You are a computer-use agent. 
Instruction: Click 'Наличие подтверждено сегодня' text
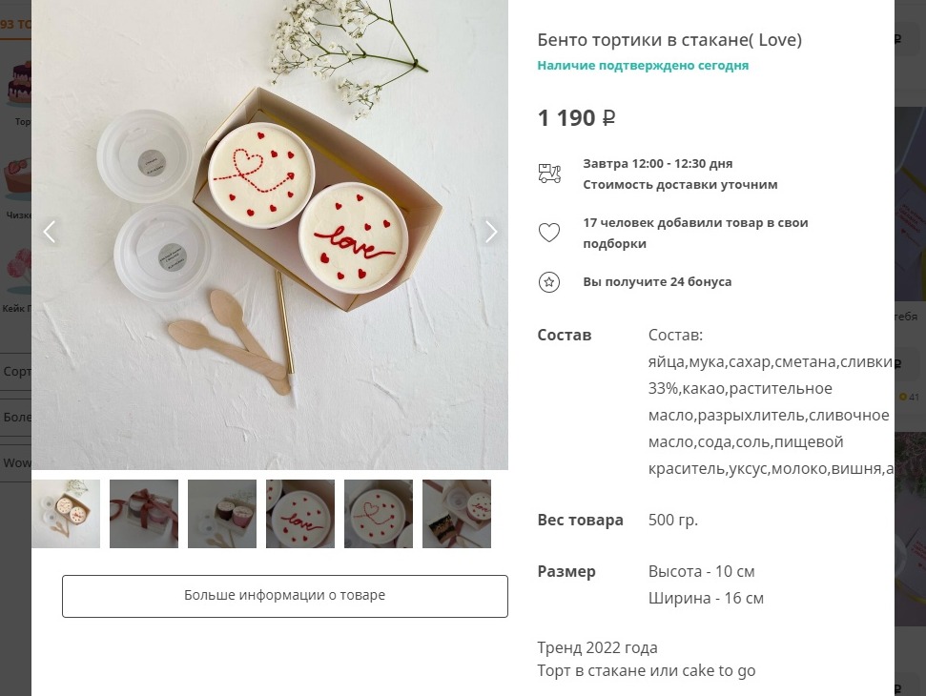tap(643, 66)
